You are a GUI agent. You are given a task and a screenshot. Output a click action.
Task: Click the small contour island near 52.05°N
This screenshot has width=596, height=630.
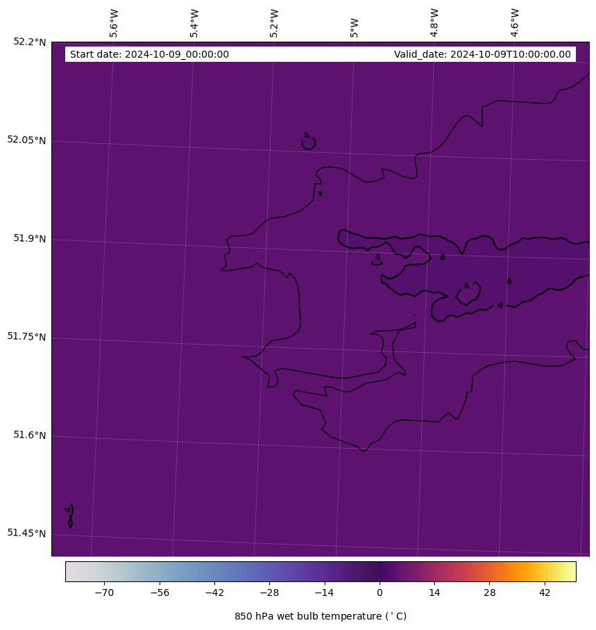(x=309, y=143)
